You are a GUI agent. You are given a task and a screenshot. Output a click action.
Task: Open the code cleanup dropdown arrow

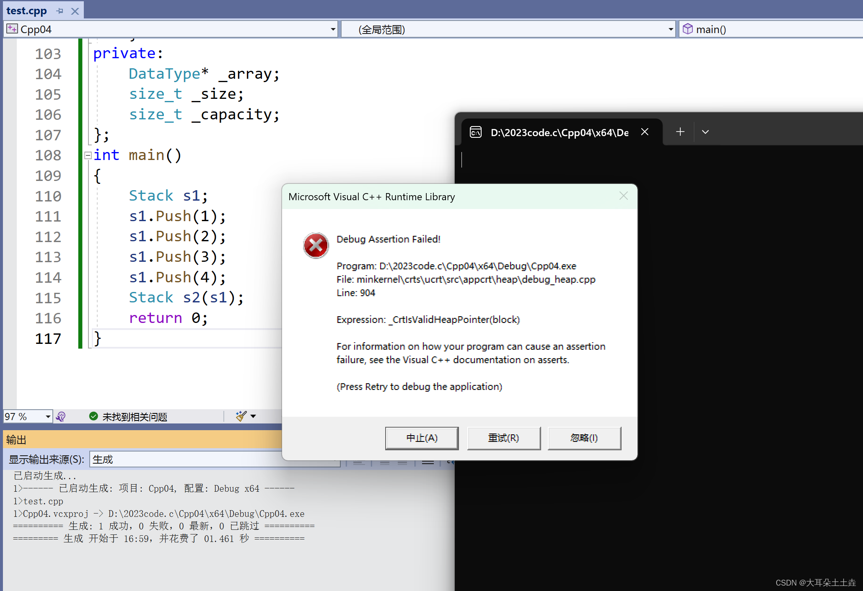pyautogui.click(x=253, y=416)
